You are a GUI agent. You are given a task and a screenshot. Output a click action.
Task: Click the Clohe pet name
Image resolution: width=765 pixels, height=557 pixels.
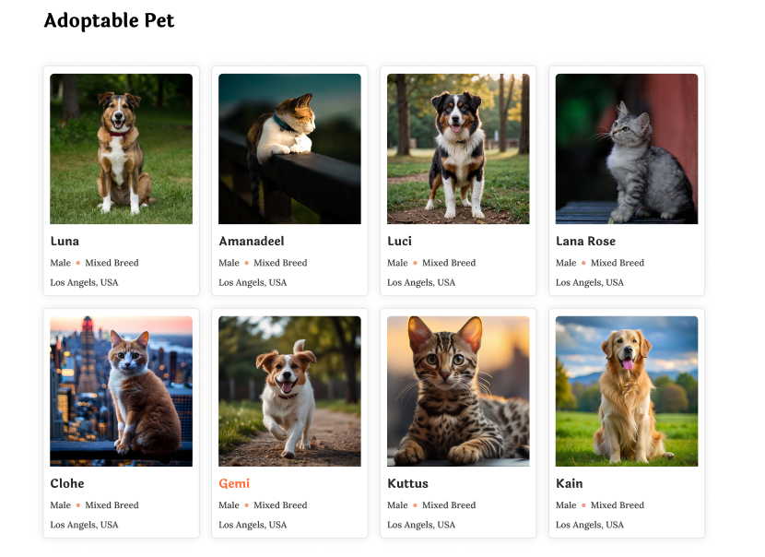click(67, 484)
